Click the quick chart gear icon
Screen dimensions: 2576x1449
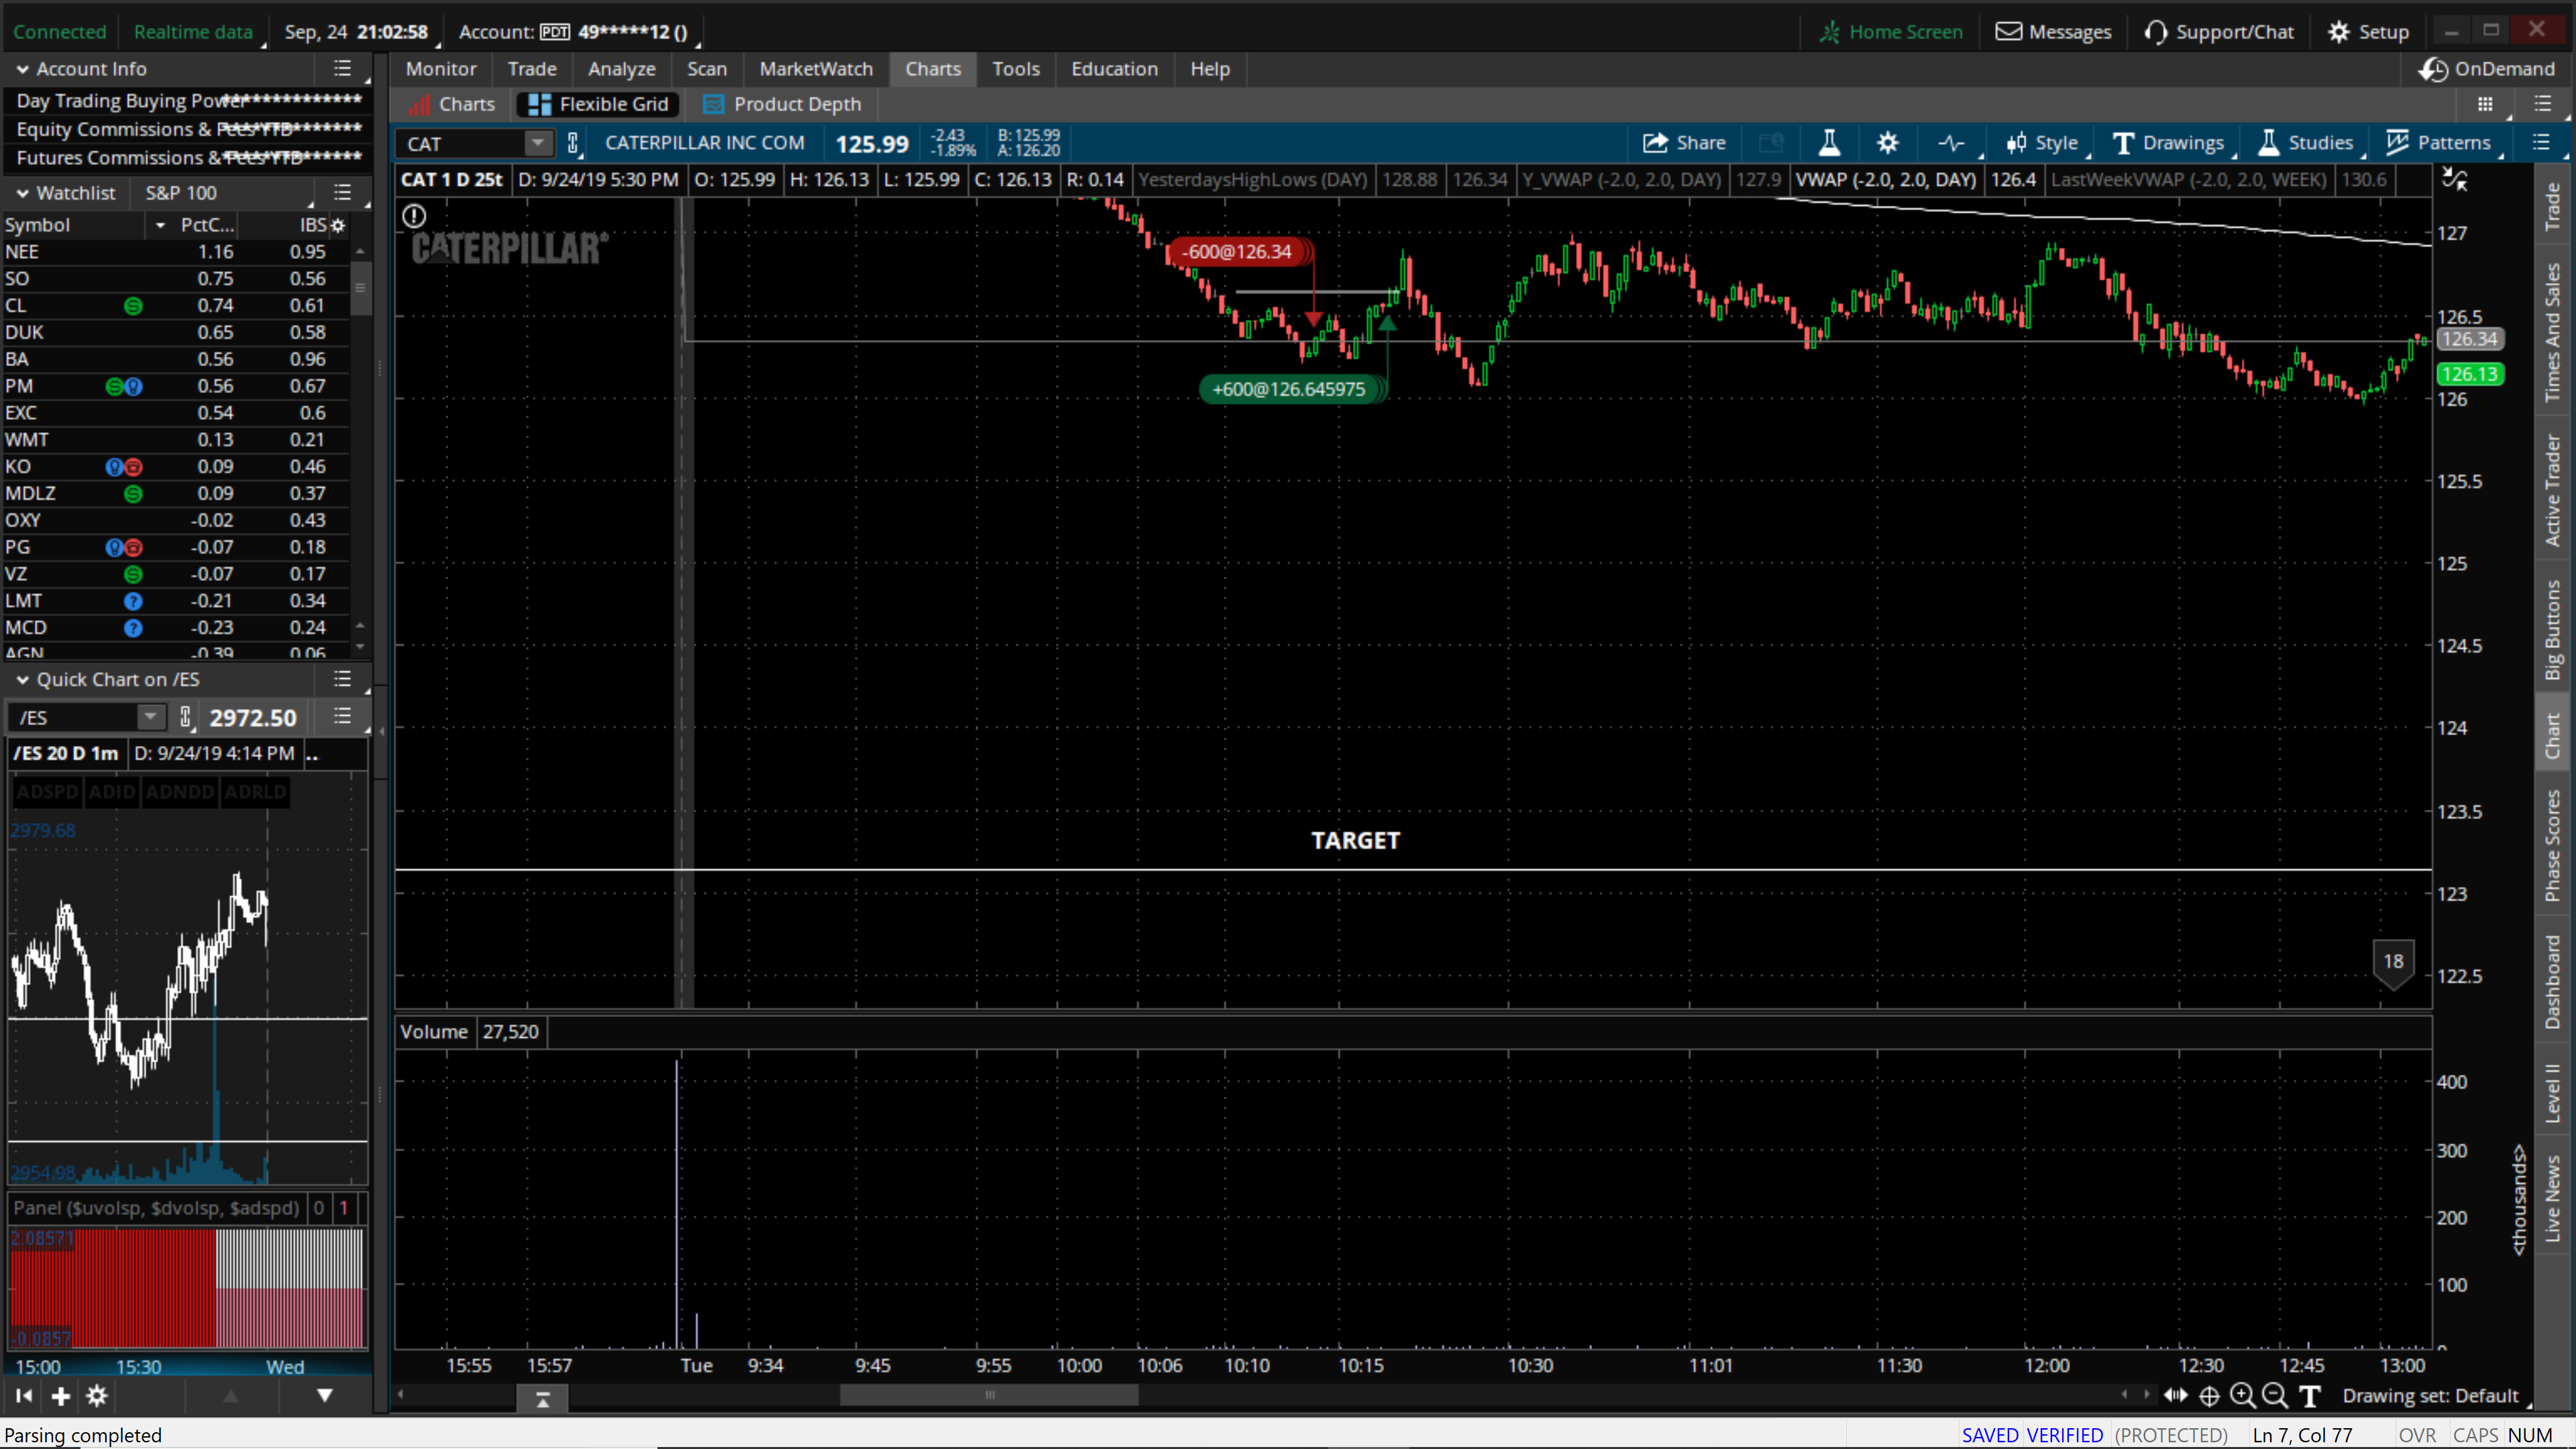pyautogui.click(x=97, y=1396)
